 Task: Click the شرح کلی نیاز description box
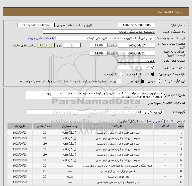[x=95, y=95]
